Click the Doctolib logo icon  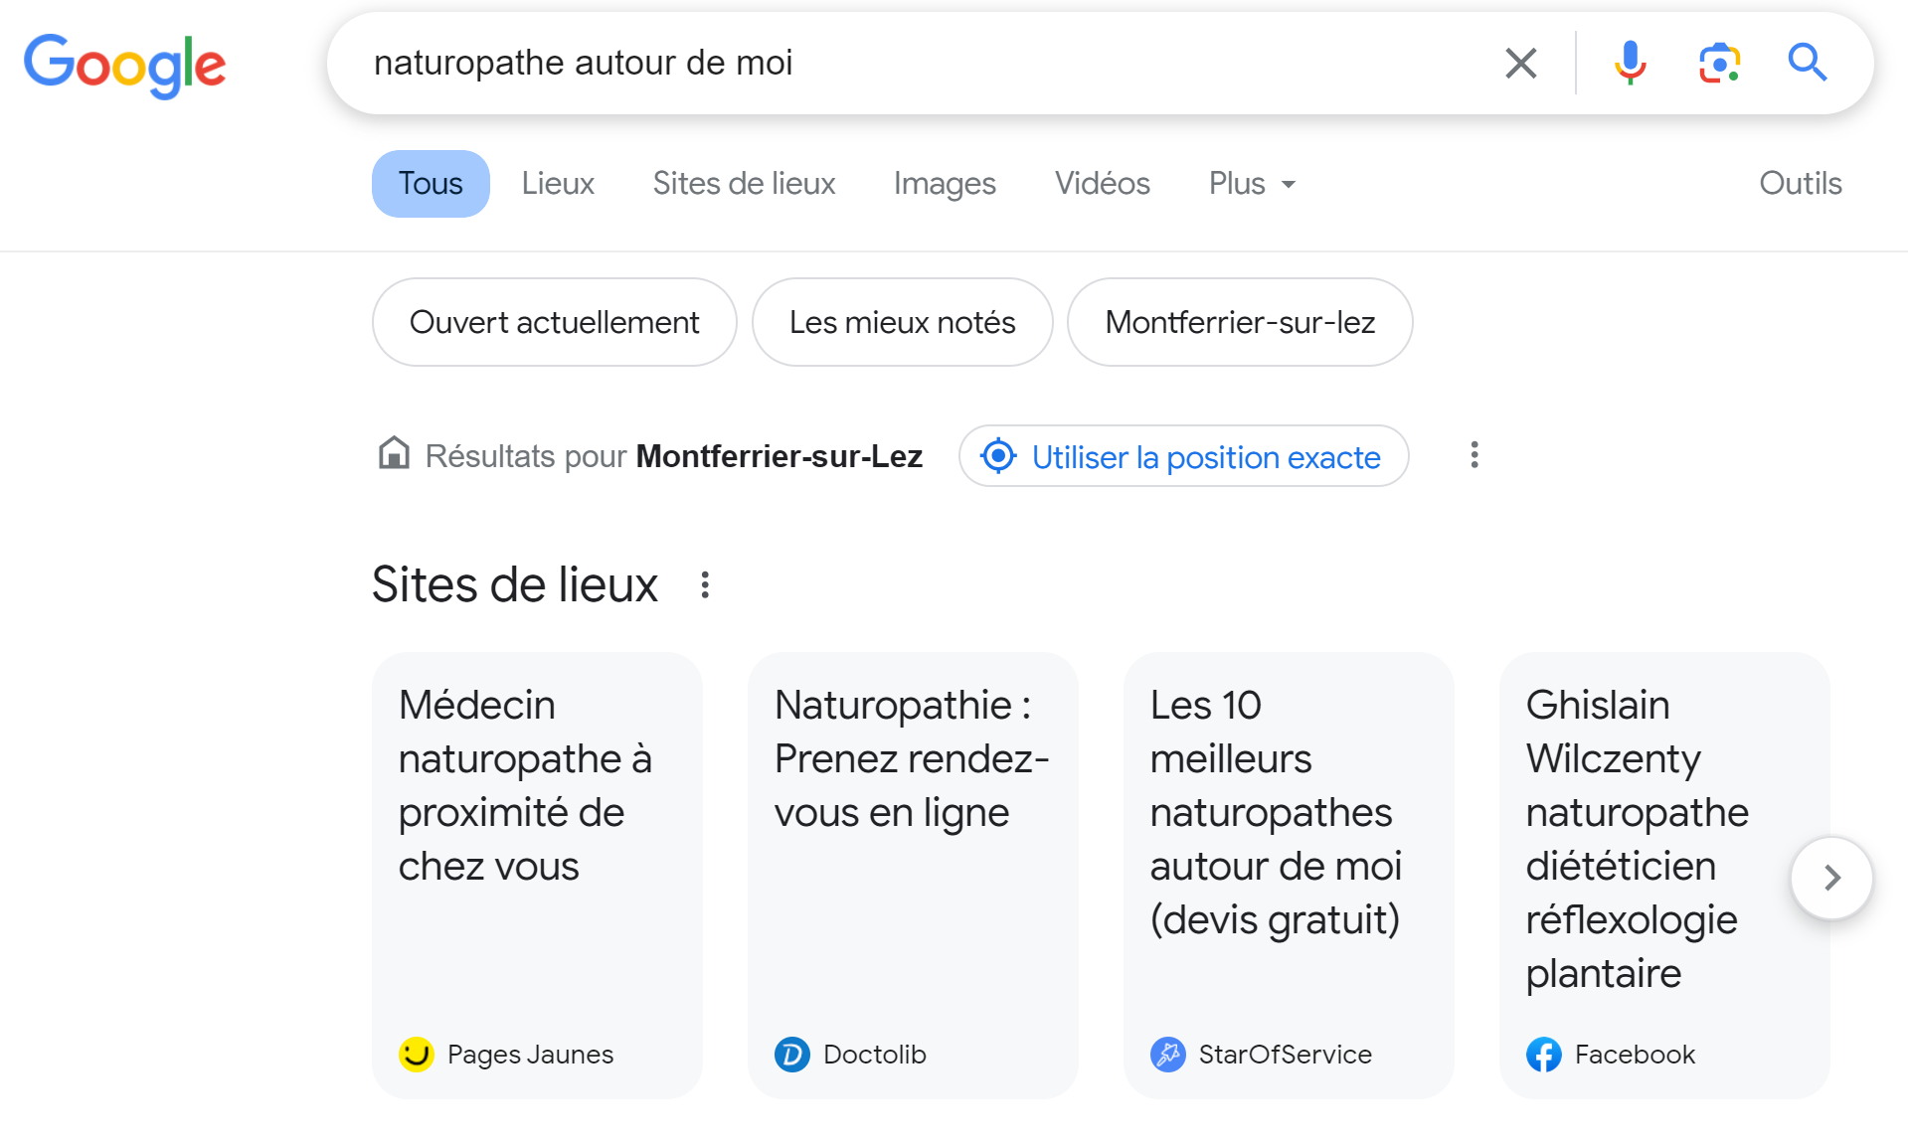(792, 1054)
